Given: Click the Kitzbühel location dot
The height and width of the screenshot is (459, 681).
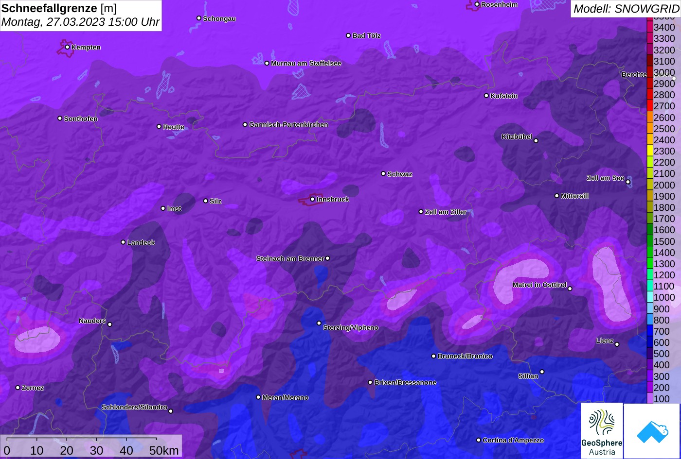Looking at the screenshot, I should click(536, 141).
